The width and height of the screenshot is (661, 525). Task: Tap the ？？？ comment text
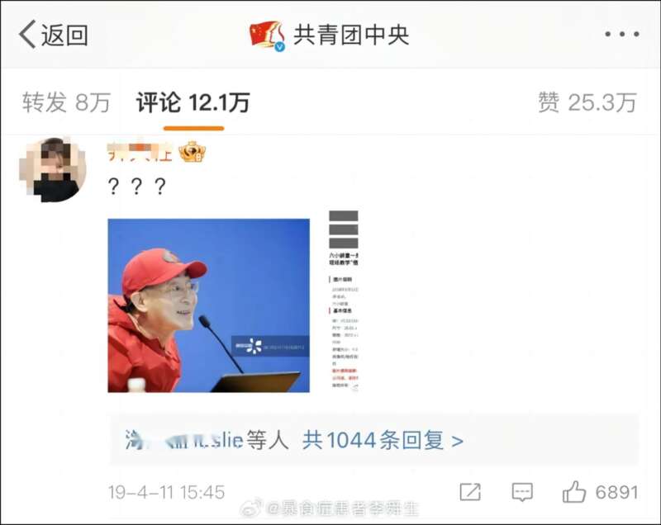tap(136, 187)
